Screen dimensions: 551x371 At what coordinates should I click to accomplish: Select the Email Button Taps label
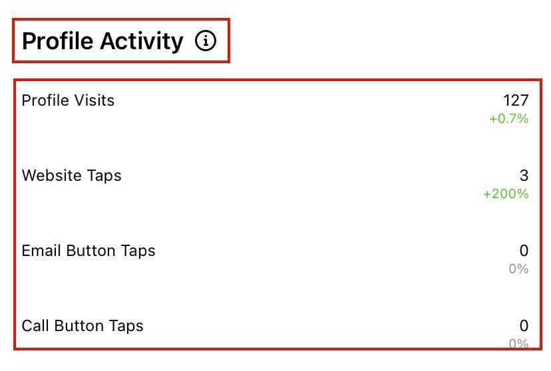pyautogui.click(x=89, y=251)
